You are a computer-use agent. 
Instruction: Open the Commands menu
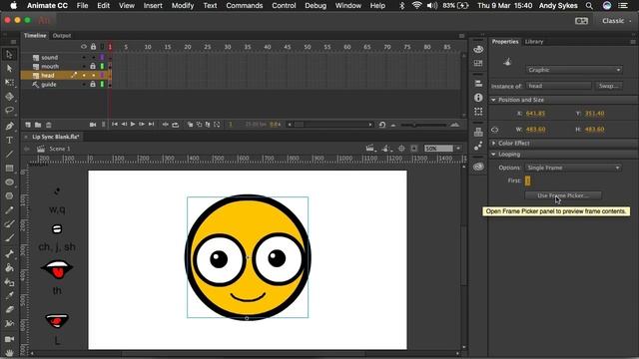click(x=244, y=5)
